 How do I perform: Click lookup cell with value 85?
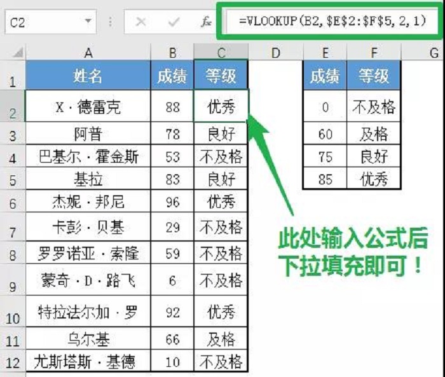[325, 179]
